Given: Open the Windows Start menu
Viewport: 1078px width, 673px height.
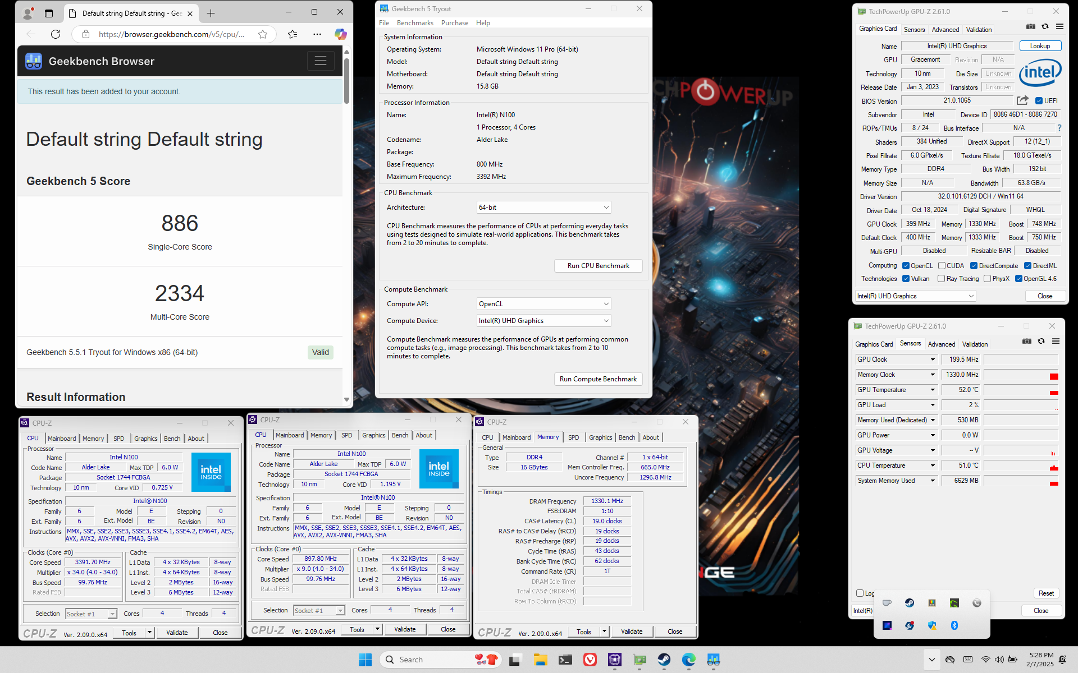Looking at the screenshot, I should (366, 660).
